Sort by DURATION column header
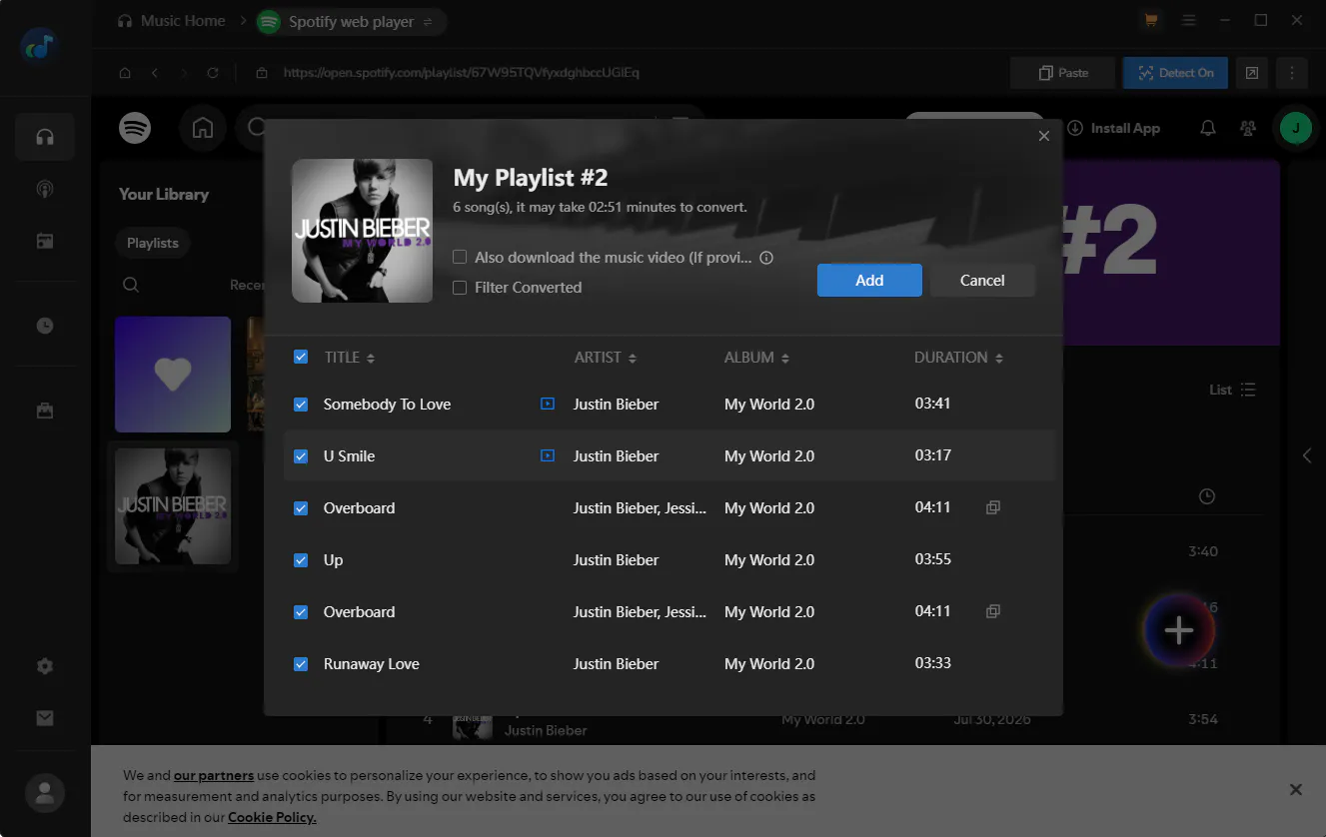 [x=959, y=358]
